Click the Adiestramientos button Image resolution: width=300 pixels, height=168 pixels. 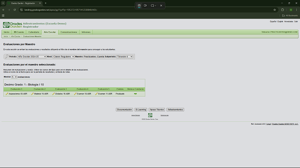(x=175, y=110)
